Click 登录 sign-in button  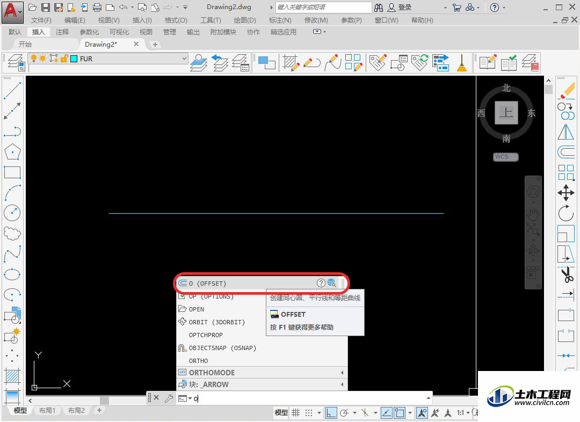(400, 8)
